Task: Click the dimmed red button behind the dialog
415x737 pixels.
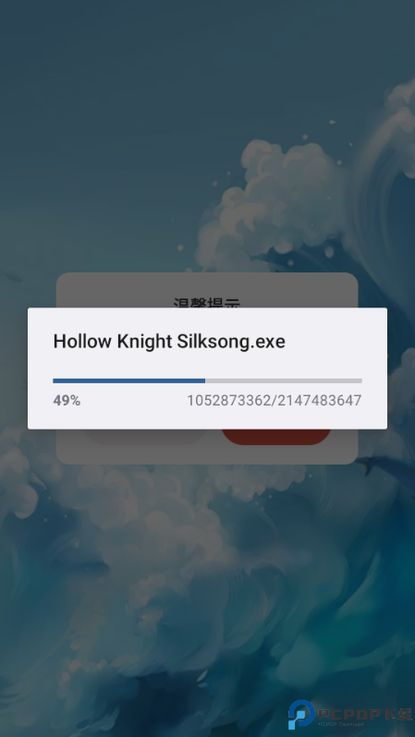Action: tap(276, 437)
